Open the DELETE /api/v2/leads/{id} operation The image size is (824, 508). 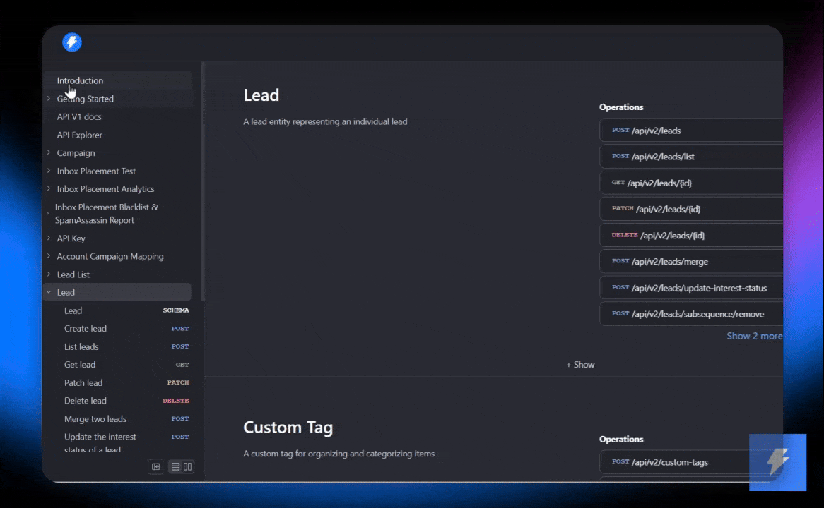[x=691, y=235]
